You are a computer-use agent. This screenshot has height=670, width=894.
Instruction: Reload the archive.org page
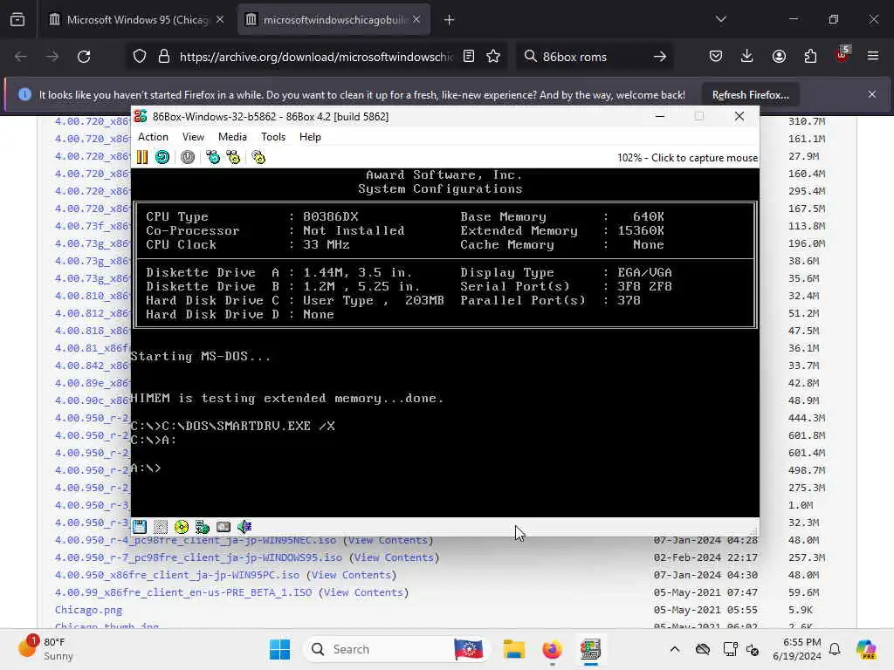coord(84,57)
